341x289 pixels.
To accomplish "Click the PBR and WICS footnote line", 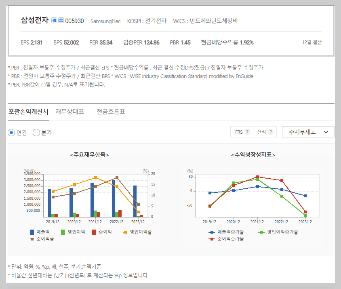I will point(131,76).
